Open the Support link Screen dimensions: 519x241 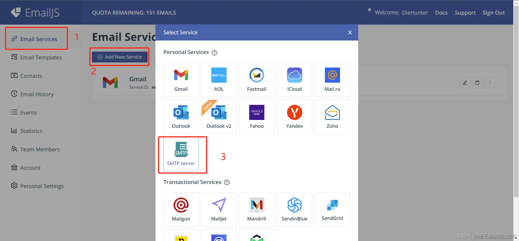[x=465, y=13]
